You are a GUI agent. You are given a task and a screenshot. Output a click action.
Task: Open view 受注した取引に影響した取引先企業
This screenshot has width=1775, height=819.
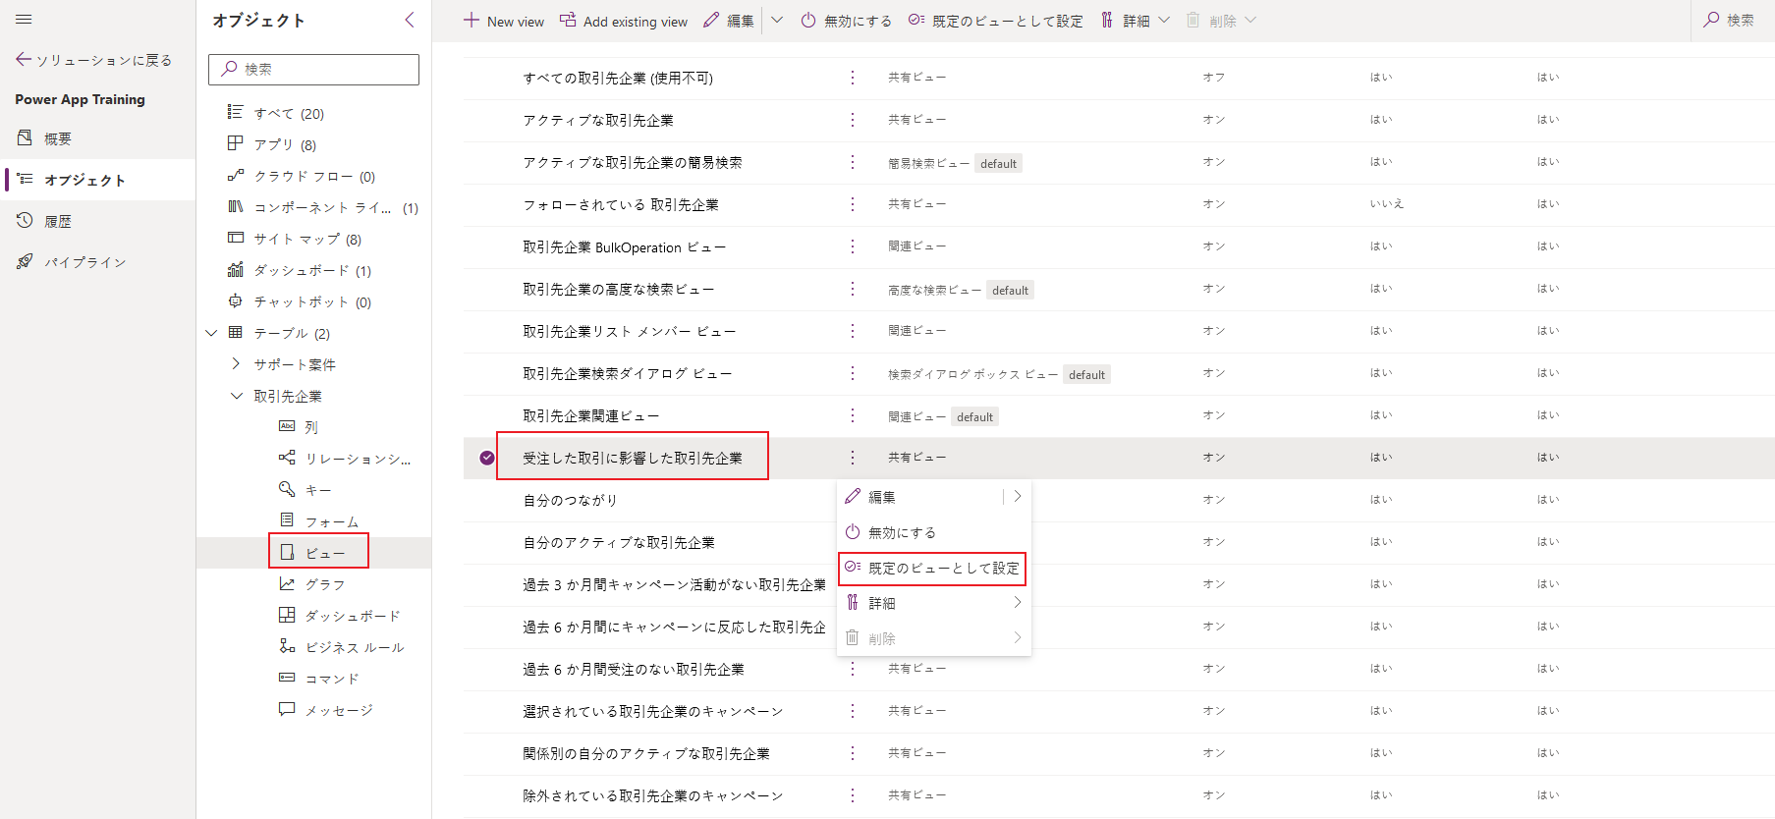click(633, 459)
